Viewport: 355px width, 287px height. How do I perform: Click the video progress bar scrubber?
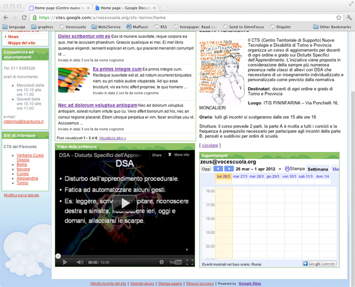[58, 256]
